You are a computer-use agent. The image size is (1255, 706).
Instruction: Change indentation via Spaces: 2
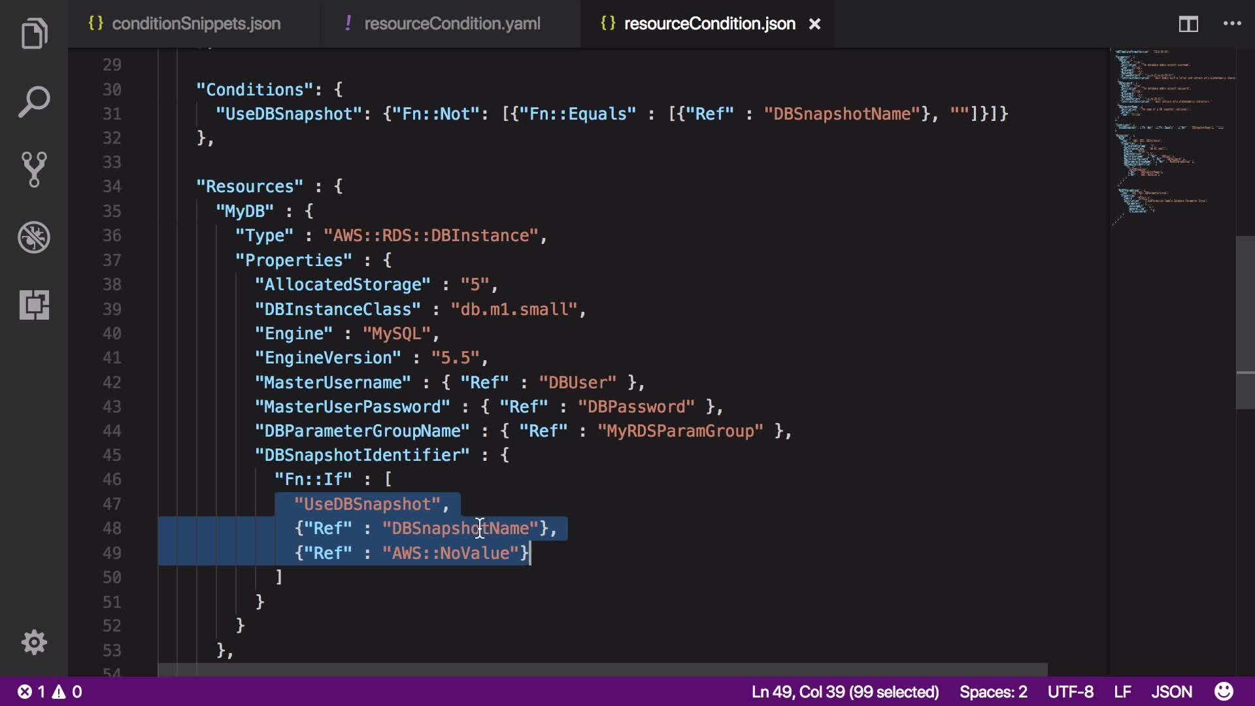[993, 692]
